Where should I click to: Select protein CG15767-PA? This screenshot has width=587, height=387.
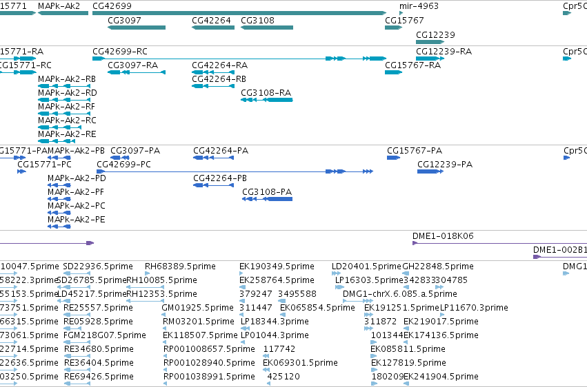(393, 158)
